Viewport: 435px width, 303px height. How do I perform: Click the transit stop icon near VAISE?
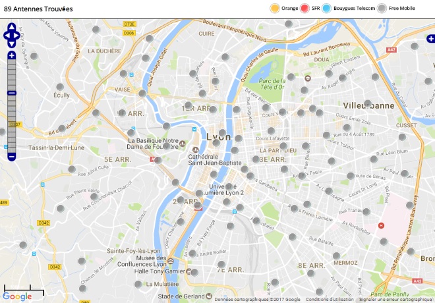(132, 75)
